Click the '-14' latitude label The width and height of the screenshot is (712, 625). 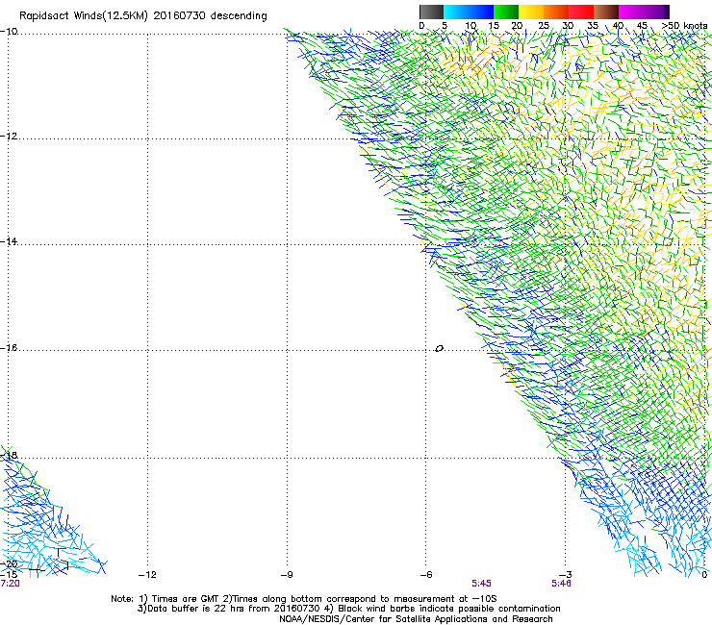[9, 241]
